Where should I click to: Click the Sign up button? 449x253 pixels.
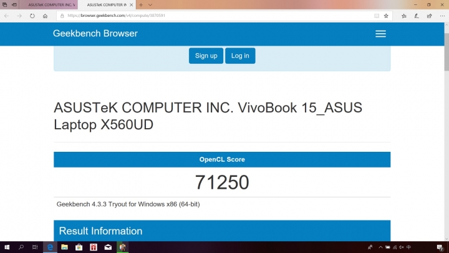coord(206,56)
